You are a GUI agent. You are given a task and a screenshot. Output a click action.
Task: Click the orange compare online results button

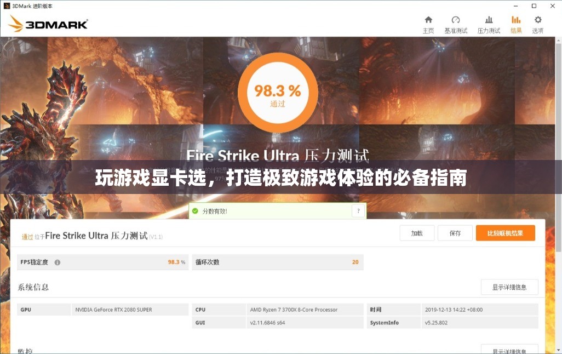(506, 233)
